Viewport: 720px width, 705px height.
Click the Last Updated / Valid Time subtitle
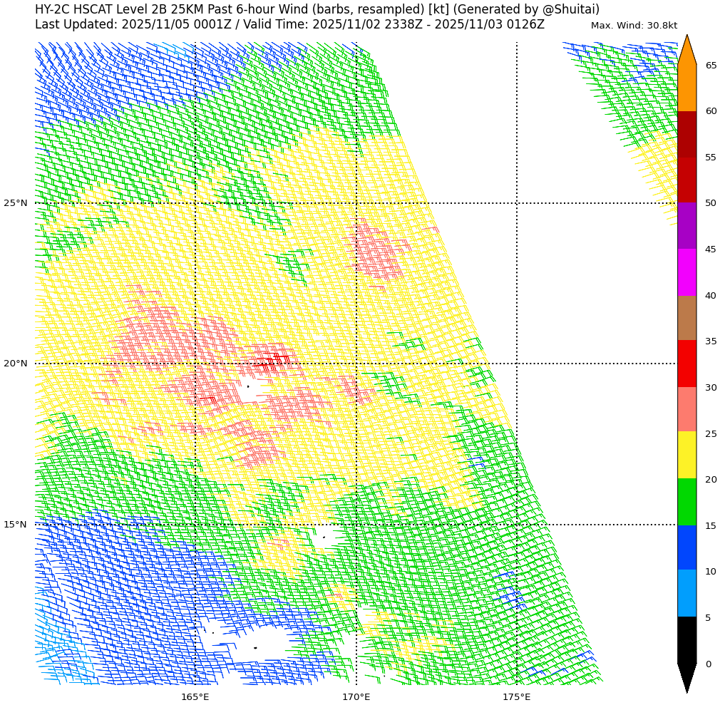pyautogui.click(x=289, y=24)
